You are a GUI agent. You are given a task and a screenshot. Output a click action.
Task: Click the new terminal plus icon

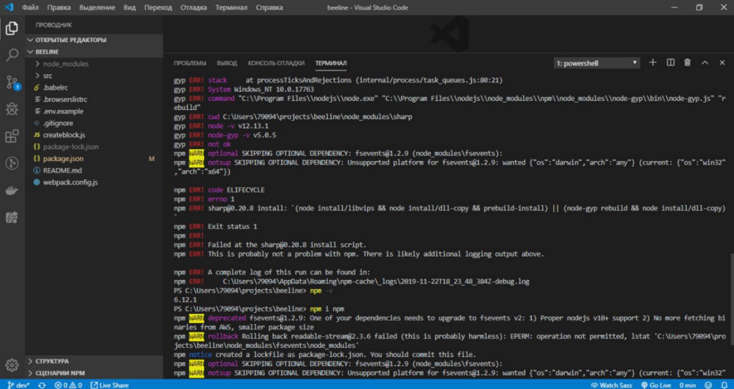pyautogui.click(x=653, y=62)
